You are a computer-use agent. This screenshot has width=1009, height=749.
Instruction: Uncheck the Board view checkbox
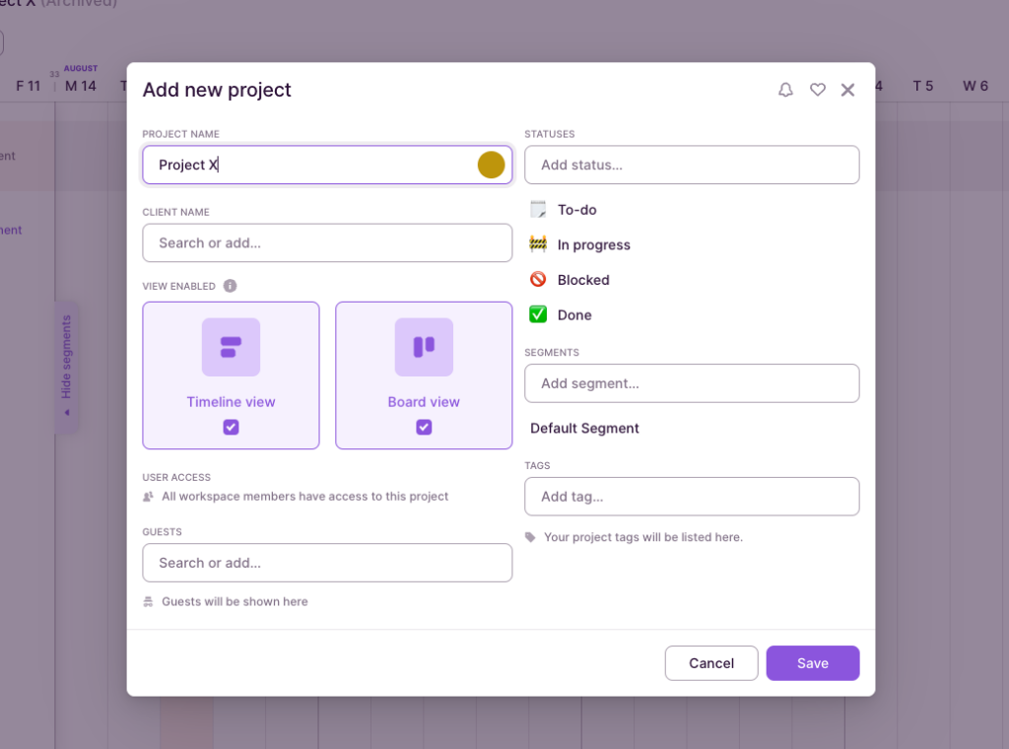pos(424,427)
